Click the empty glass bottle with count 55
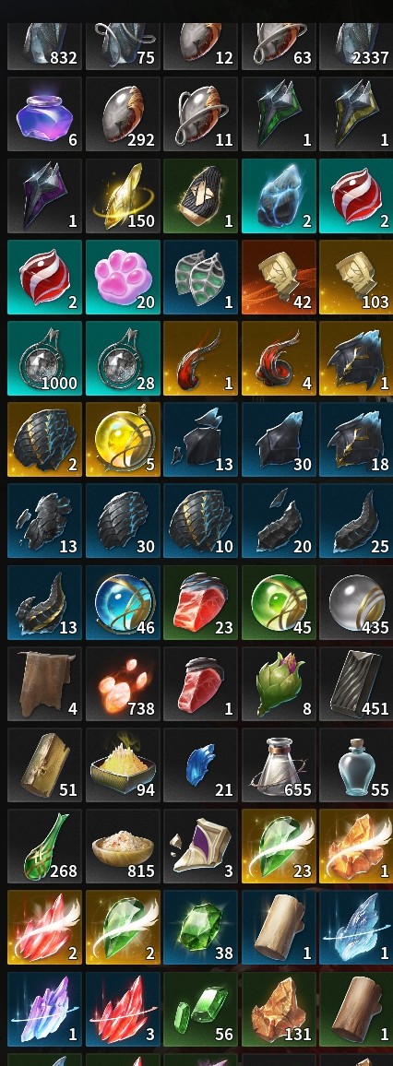 tap(356, 765)
